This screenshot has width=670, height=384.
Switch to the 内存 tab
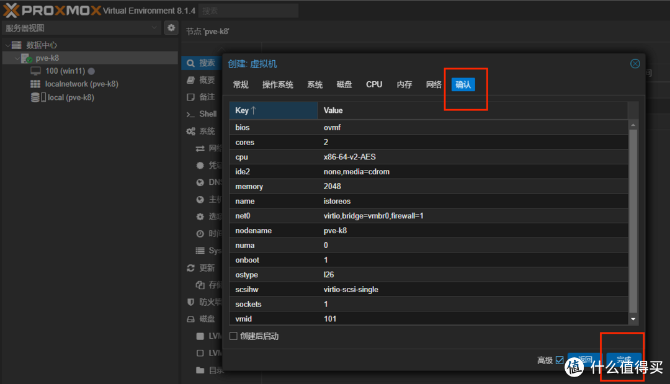(x=404, y=84)
